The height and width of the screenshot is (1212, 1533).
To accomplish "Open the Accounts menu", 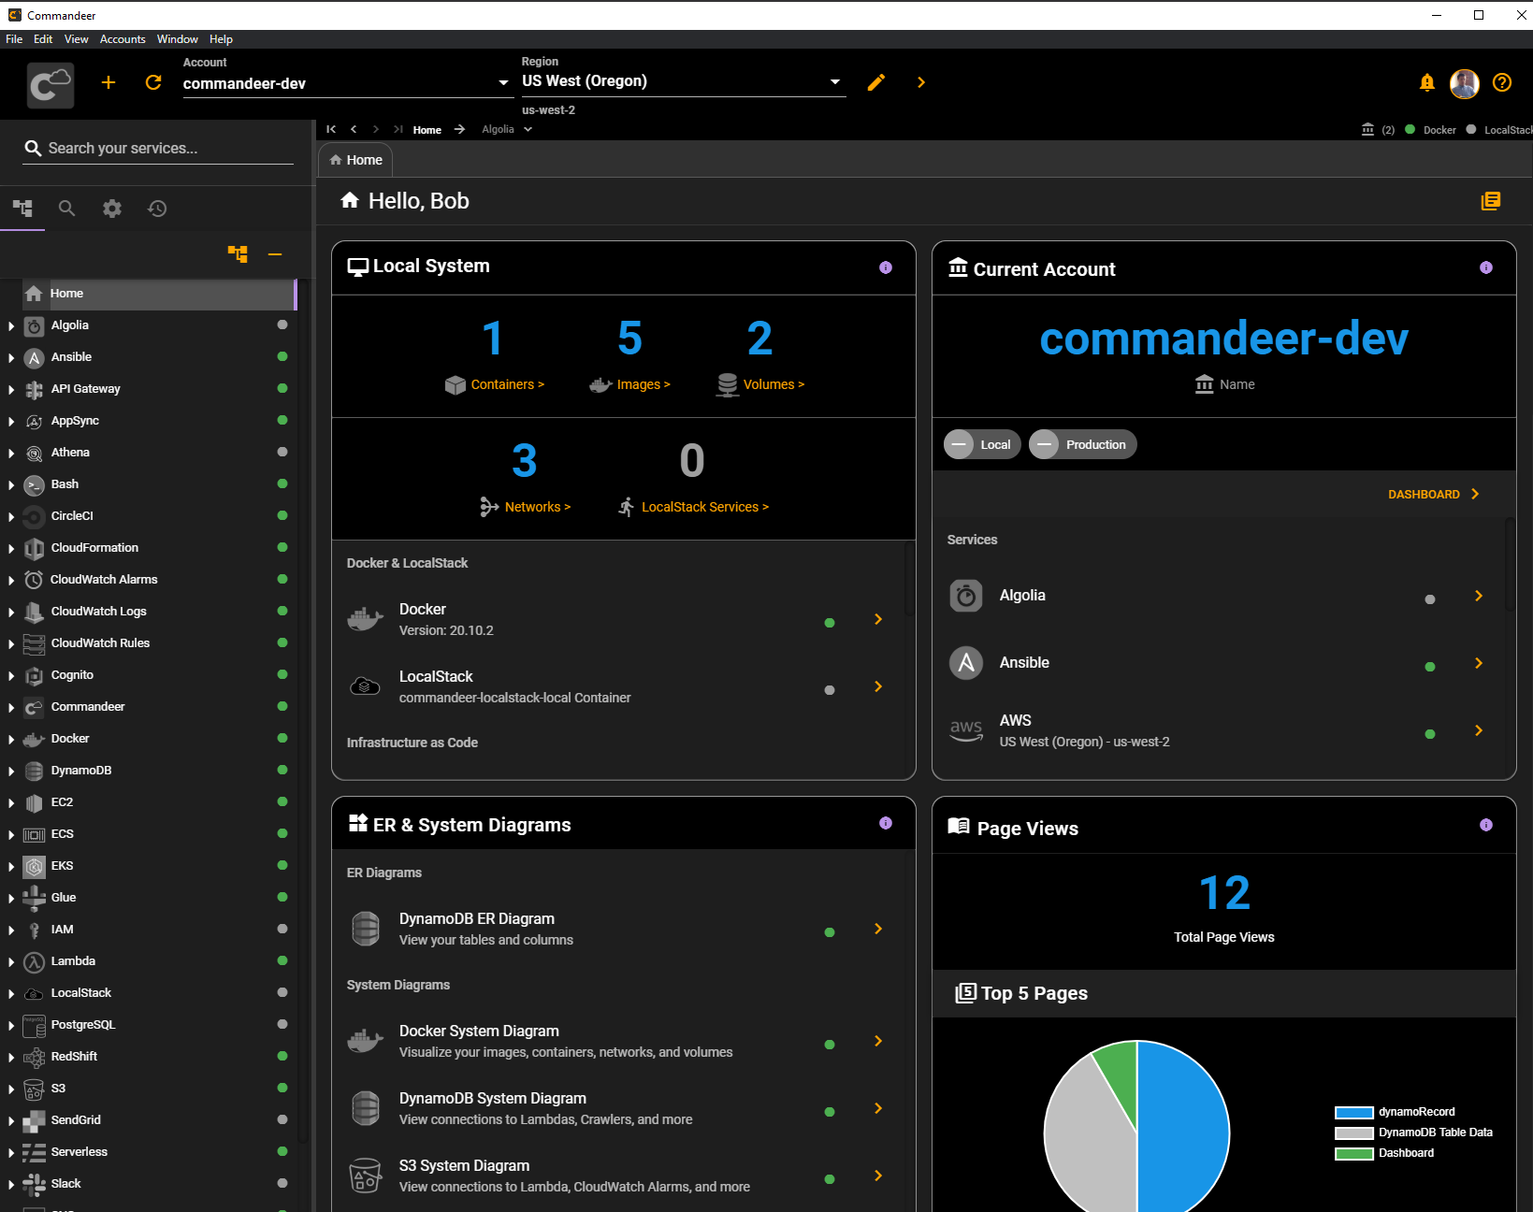I will (123, 39).
